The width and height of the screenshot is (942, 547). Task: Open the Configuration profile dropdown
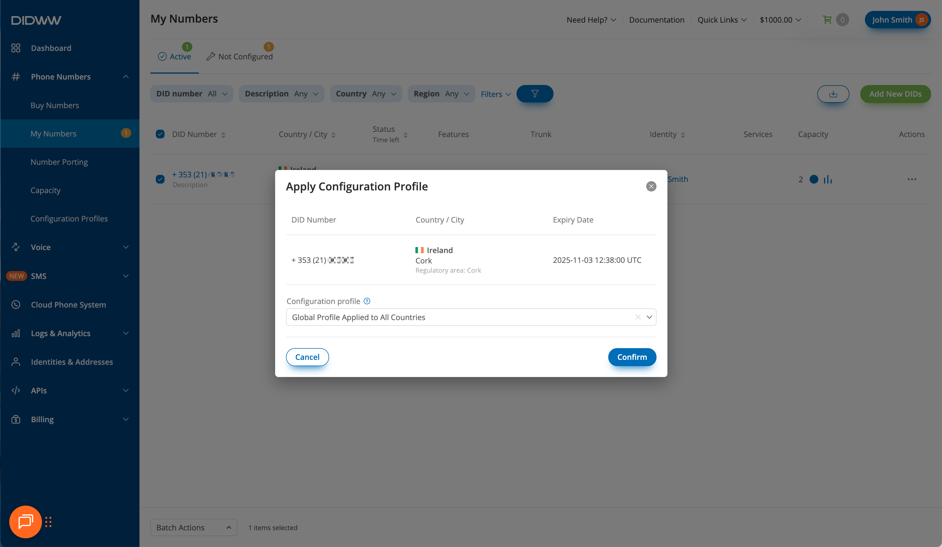pyautogui.click(x=649, y=317)
